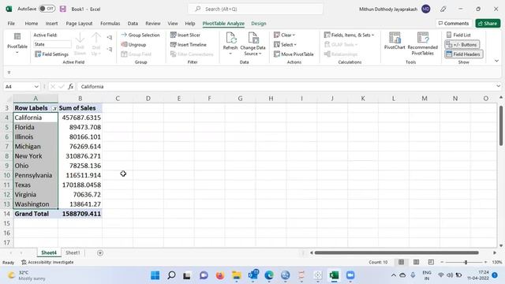This screenshot has height=284, width=505.
Task: Click Accessibility: Investigate in status bar
Action: pos(47,262)
